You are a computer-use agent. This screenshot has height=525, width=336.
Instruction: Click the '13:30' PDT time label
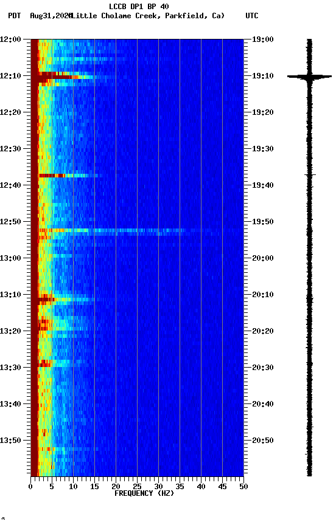tap(10, 368)
